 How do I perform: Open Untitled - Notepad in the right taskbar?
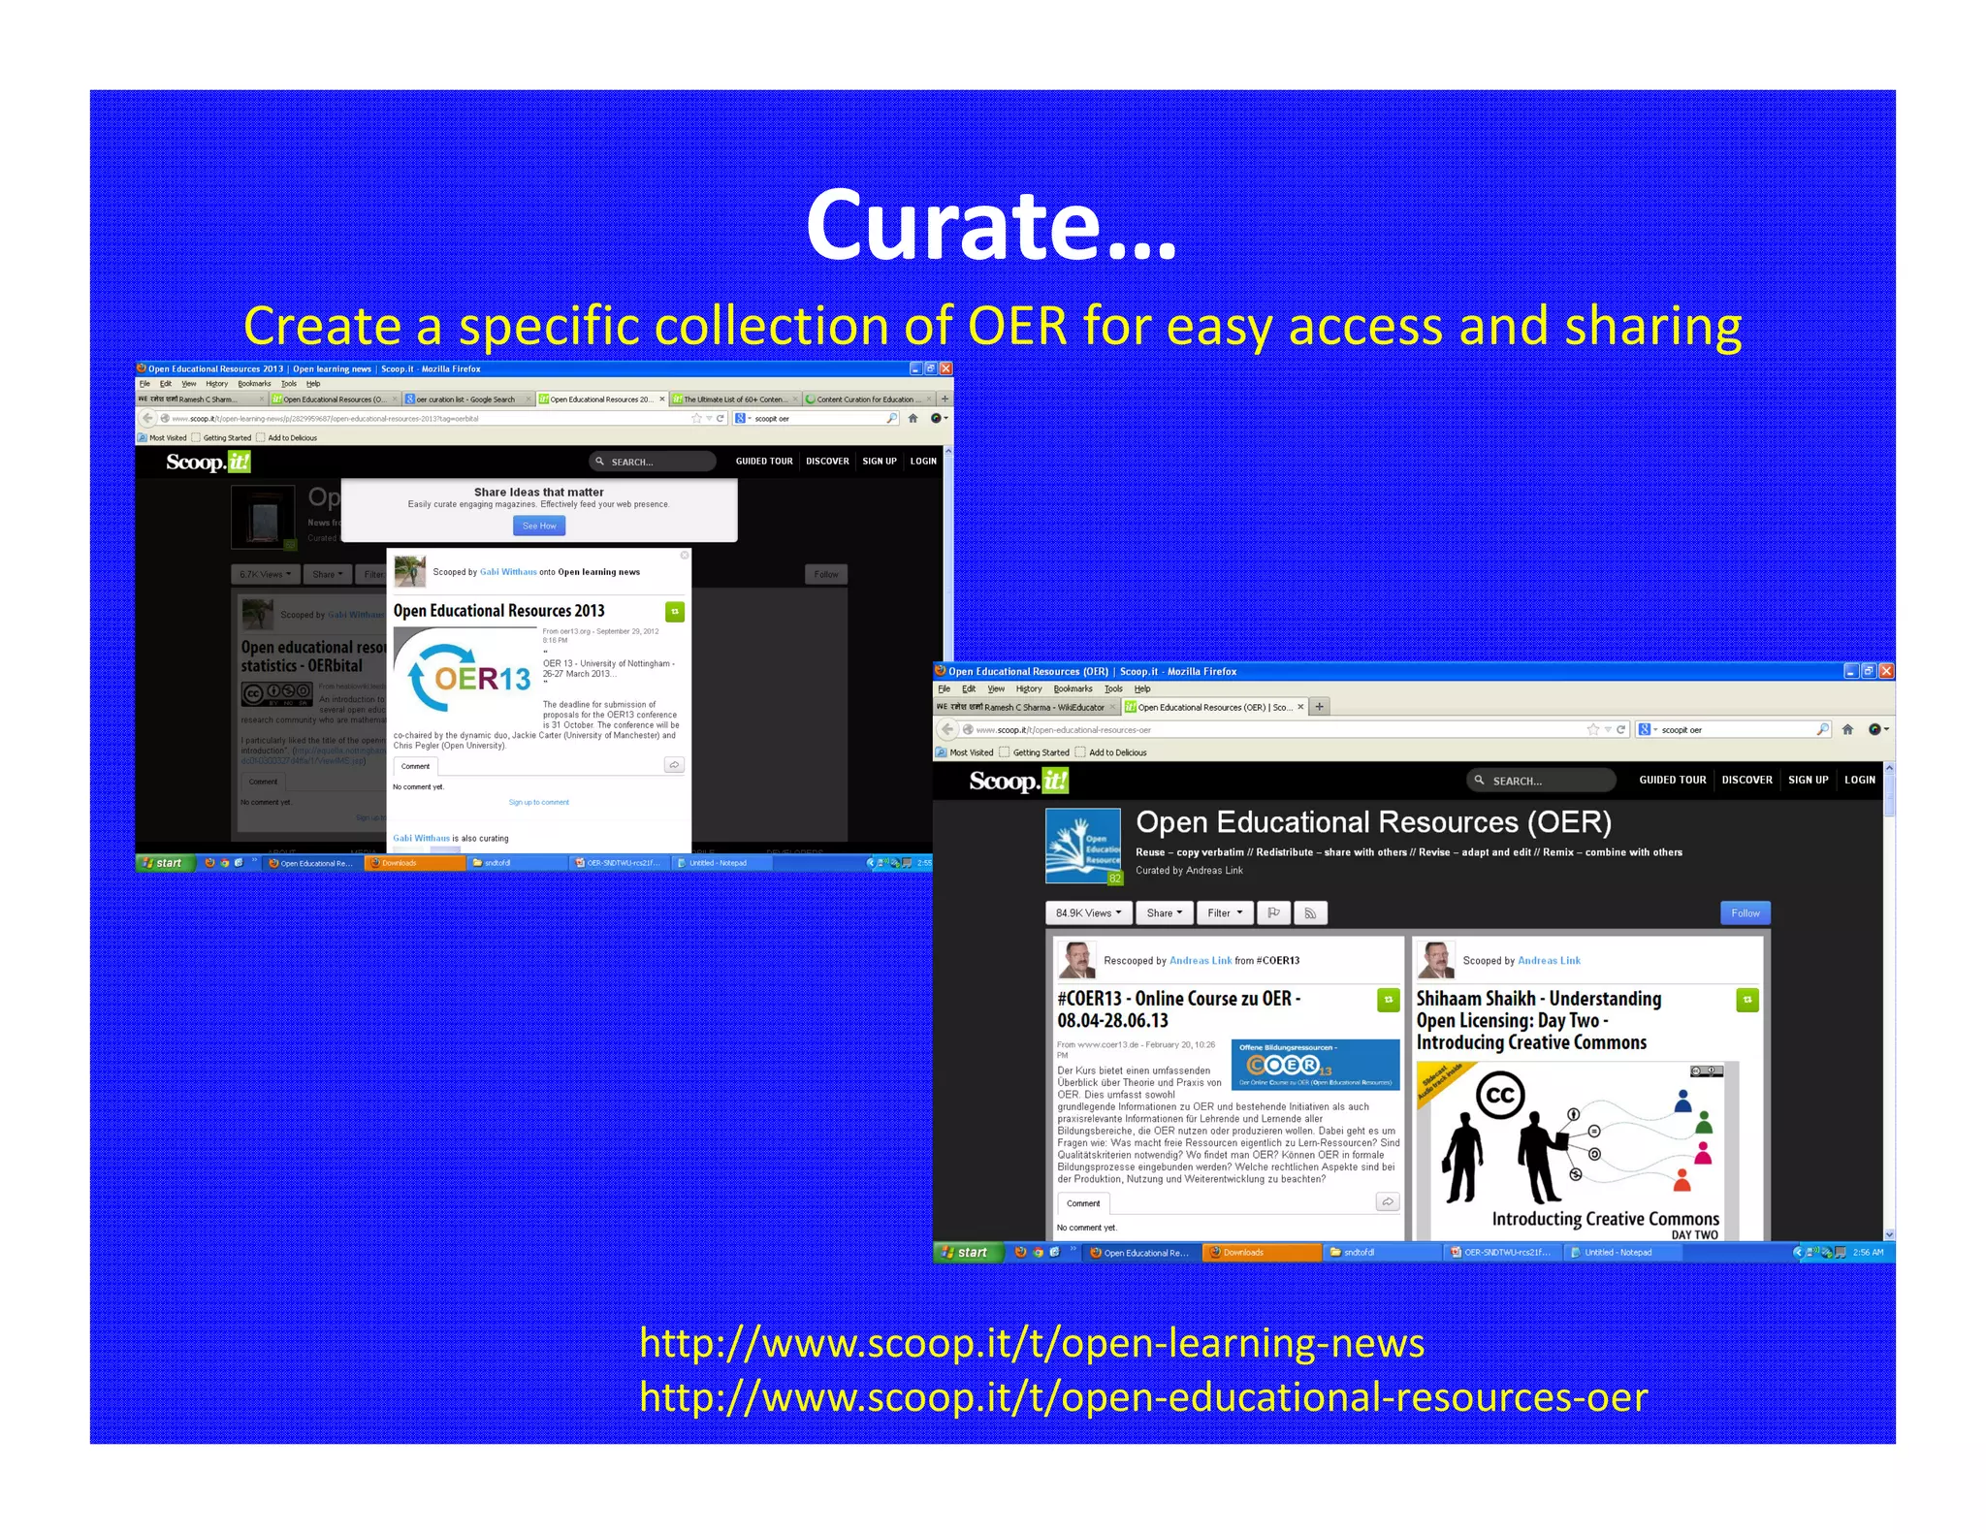1621,1252
